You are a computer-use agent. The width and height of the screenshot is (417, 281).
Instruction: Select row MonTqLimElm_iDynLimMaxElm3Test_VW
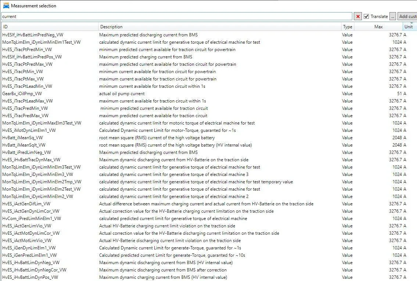[x=209, y=123]
